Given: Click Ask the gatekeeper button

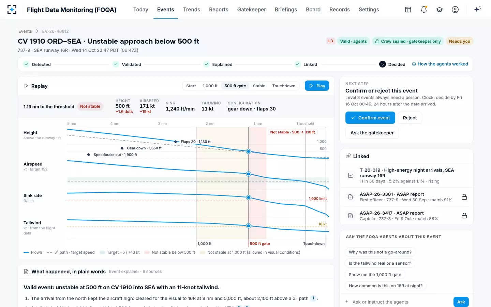Looking at the screenshot, I should coord(372,133).
